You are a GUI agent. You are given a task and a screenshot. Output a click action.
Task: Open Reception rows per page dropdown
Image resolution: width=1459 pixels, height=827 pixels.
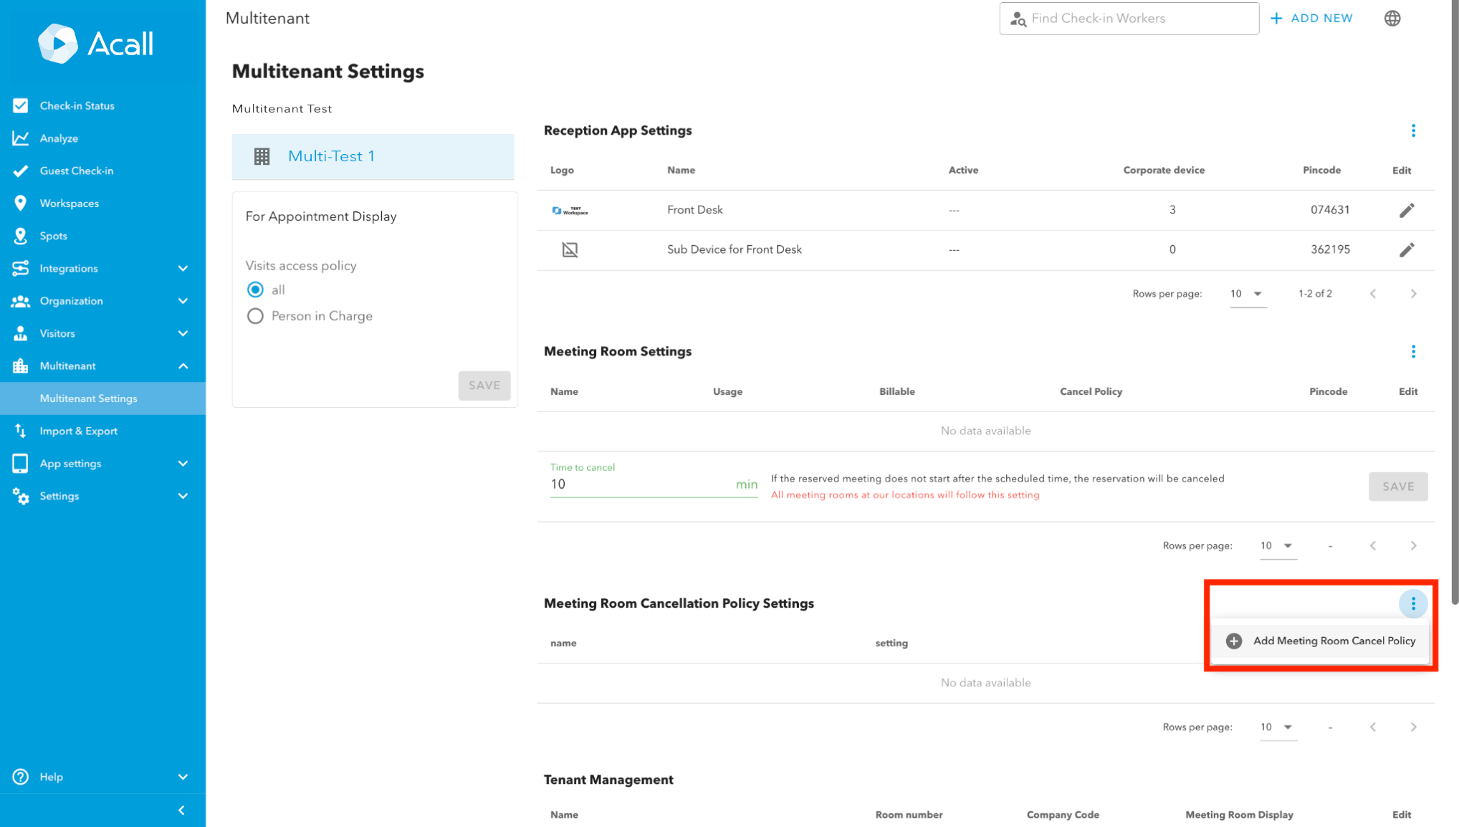tap(1247, 294)
